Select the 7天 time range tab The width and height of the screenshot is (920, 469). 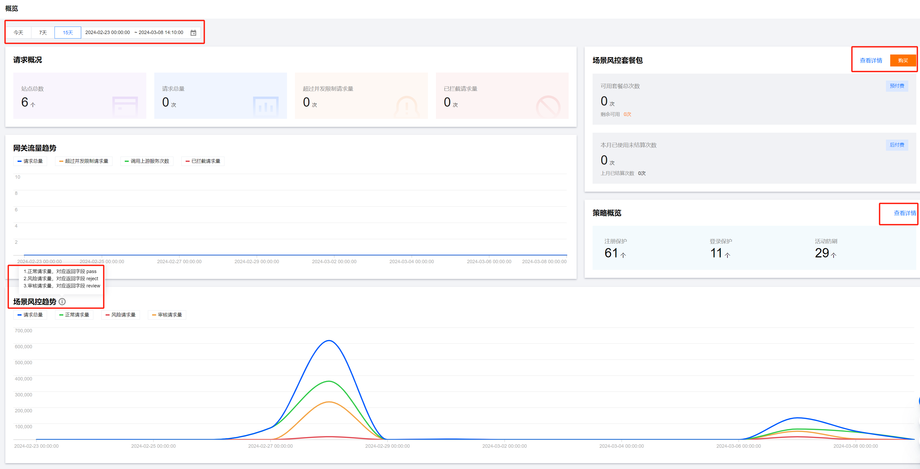tap(43, 32)
